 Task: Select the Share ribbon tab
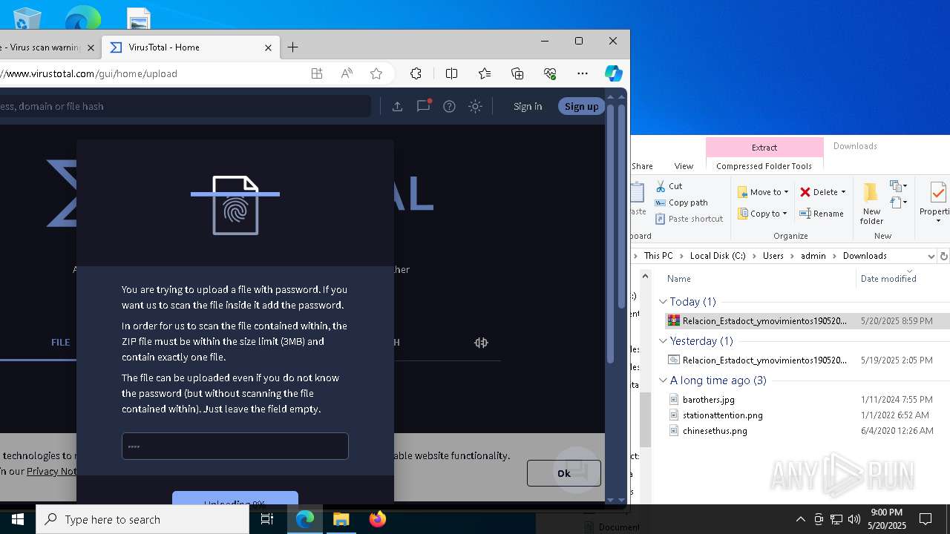click(642, 166)
